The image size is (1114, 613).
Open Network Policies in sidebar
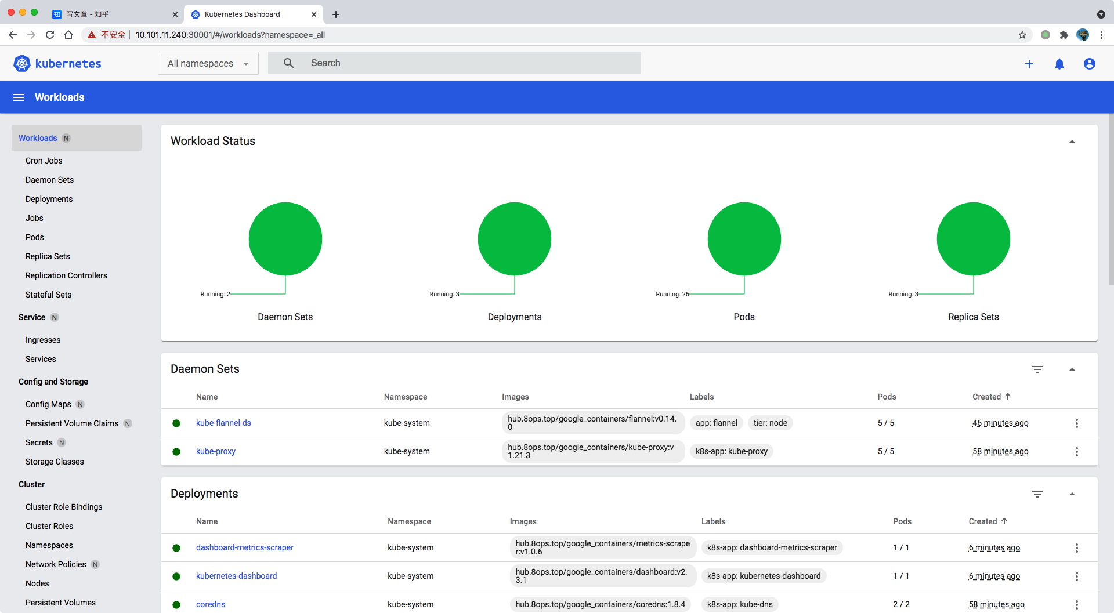point(56,564)
